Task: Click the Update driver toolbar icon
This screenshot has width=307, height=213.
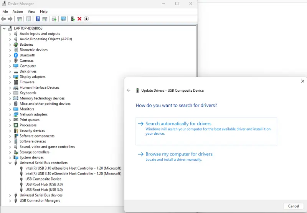Action: pyautogui.click(x=54, y=19)
